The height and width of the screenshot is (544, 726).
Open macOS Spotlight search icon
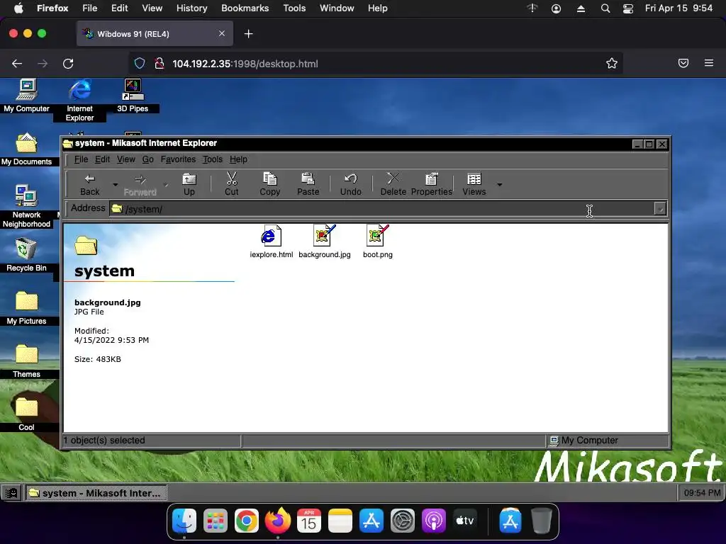(x=605, y=8)
